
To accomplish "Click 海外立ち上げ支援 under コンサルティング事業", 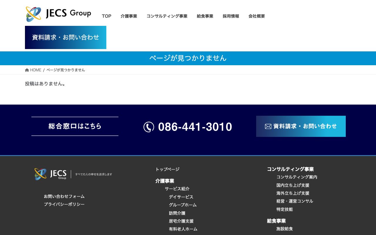I will (293, 193).
